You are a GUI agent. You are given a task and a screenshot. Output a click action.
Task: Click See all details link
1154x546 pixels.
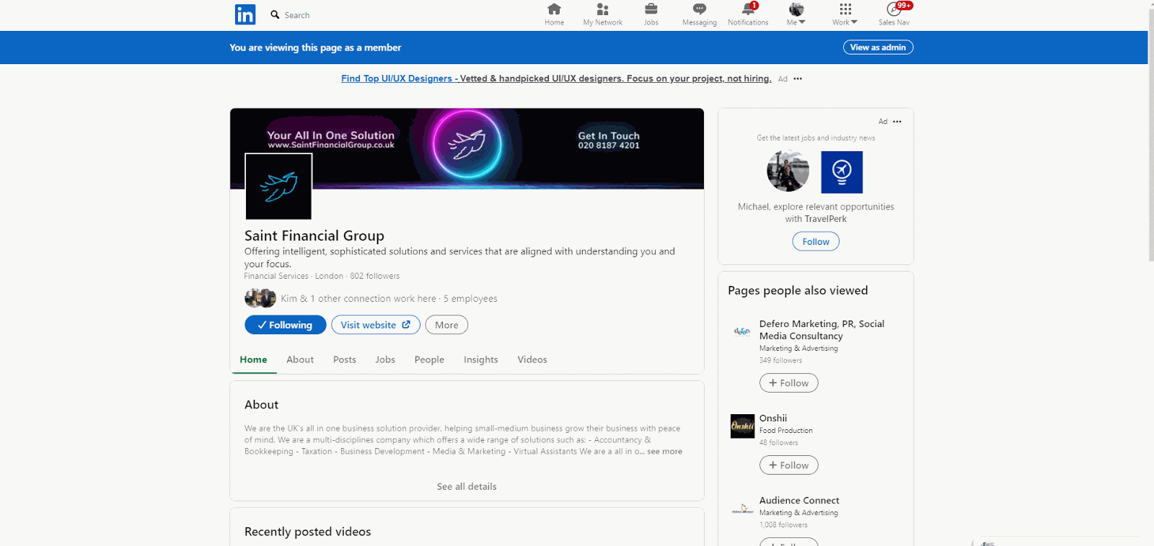coord(467,486)
